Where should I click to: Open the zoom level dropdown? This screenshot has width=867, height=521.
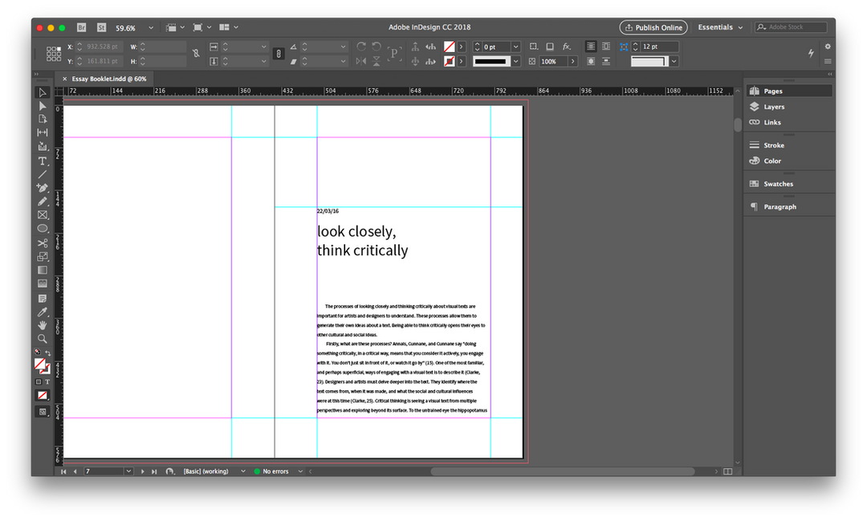[x=150, y=28]
